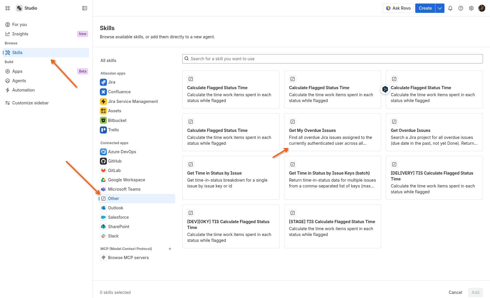
Task: Add an MCP server with plus icon
Action: coord(170,249)
